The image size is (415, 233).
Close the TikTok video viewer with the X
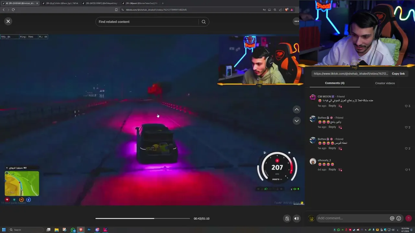point(8,21)
